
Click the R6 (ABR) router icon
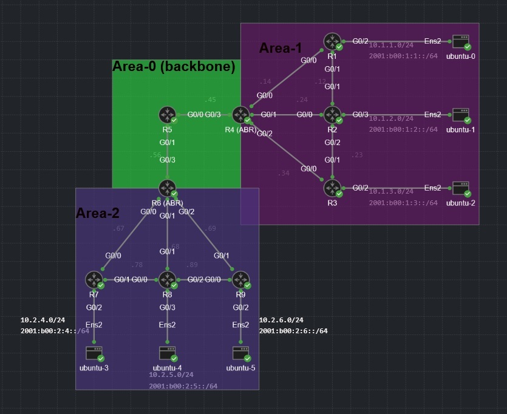(x=168, y=188)
